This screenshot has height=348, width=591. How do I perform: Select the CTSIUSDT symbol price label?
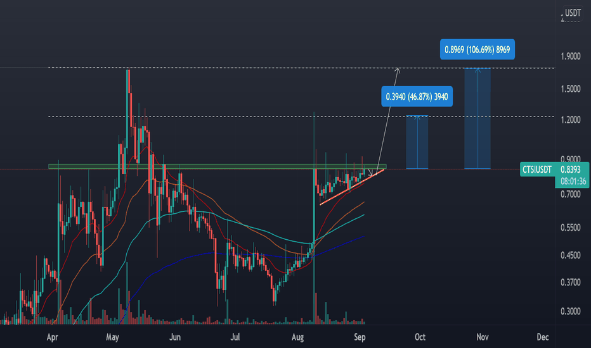click(536, 170)
